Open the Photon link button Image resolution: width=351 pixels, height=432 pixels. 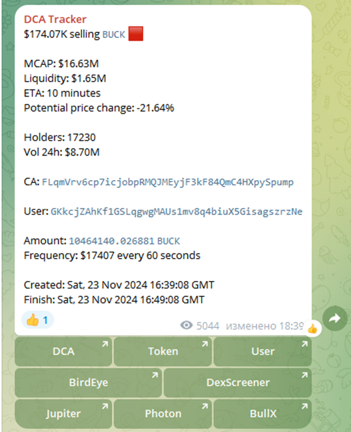163,414
